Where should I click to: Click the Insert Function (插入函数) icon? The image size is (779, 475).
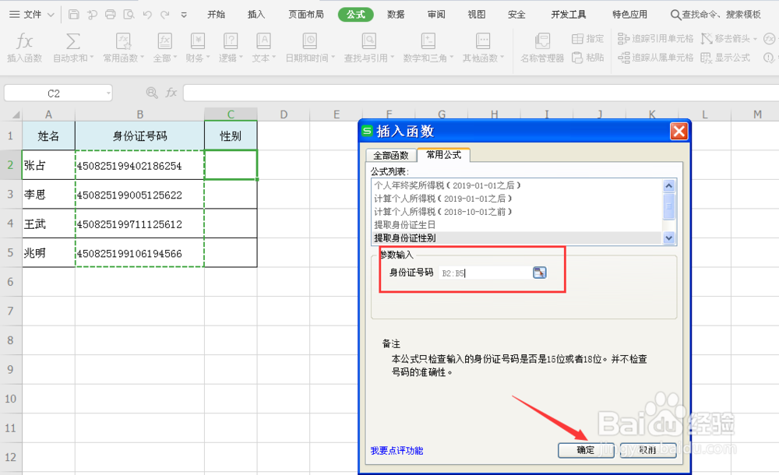point(24,41)
